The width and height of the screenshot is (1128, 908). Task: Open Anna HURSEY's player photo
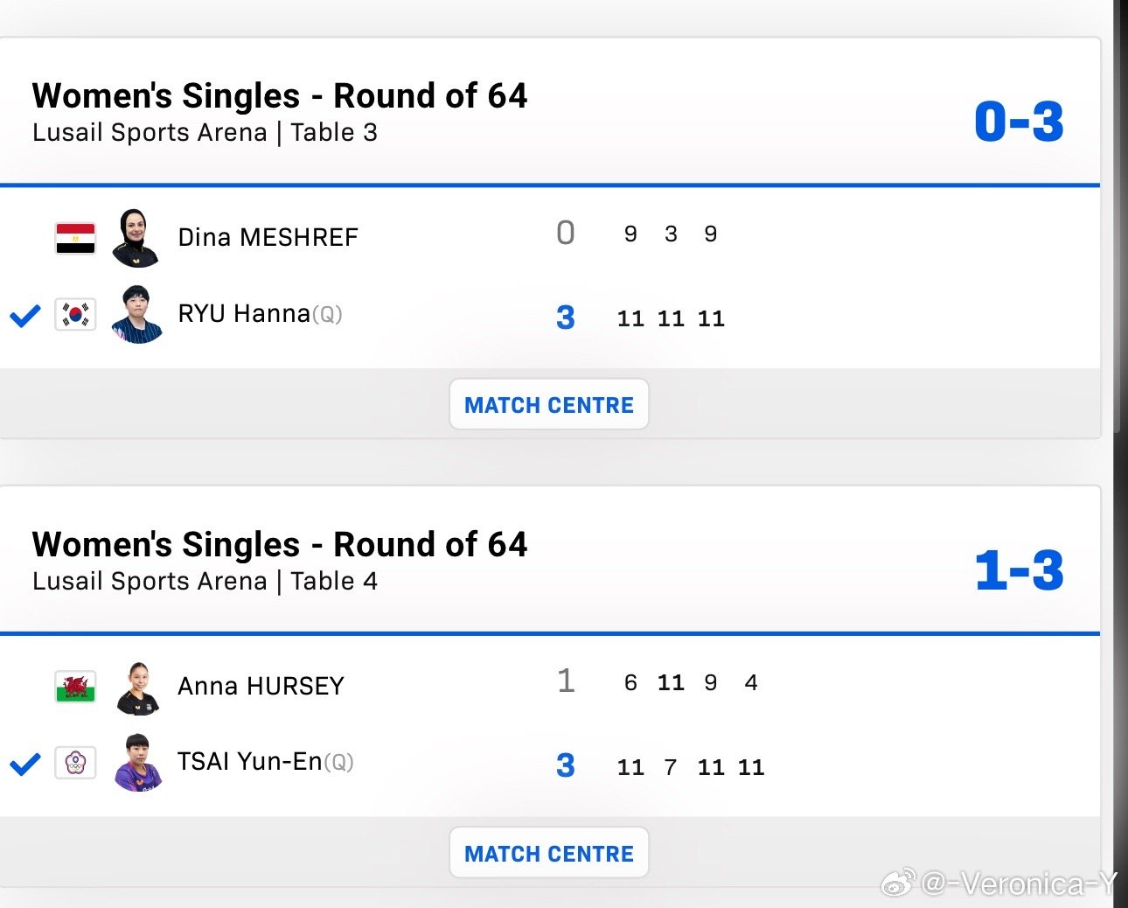(x=138, y=688)
